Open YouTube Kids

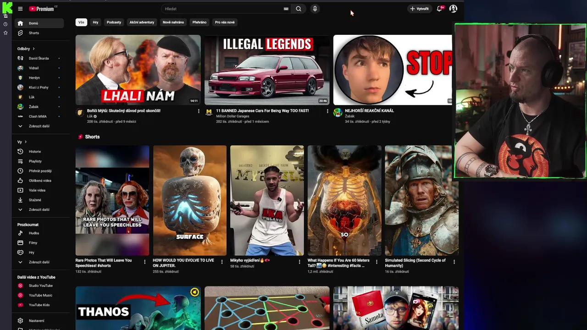(39, 305)
